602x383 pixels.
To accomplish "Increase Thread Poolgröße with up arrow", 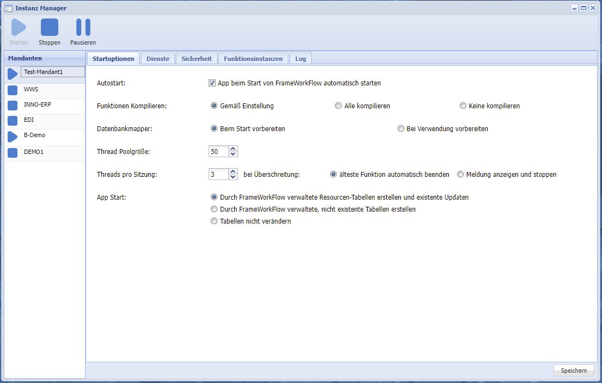I will (233, 149).
